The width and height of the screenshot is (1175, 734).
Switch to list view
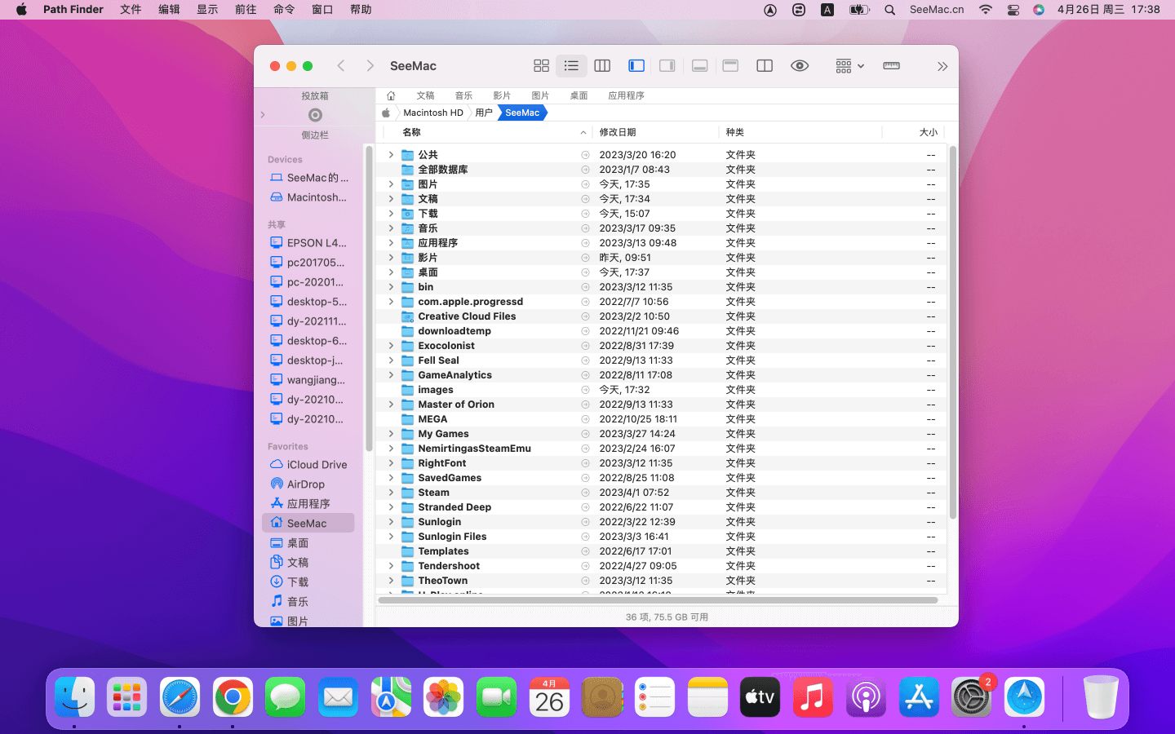[571, 66]
